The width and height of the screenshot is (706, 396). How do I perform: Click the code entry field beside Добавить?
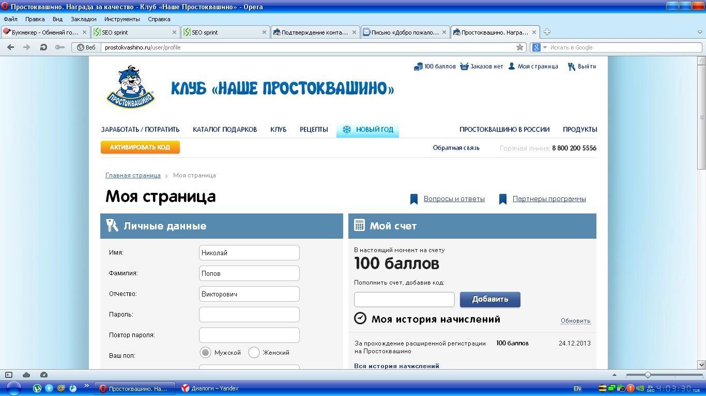pyautogui.click(x=404, y=300)
